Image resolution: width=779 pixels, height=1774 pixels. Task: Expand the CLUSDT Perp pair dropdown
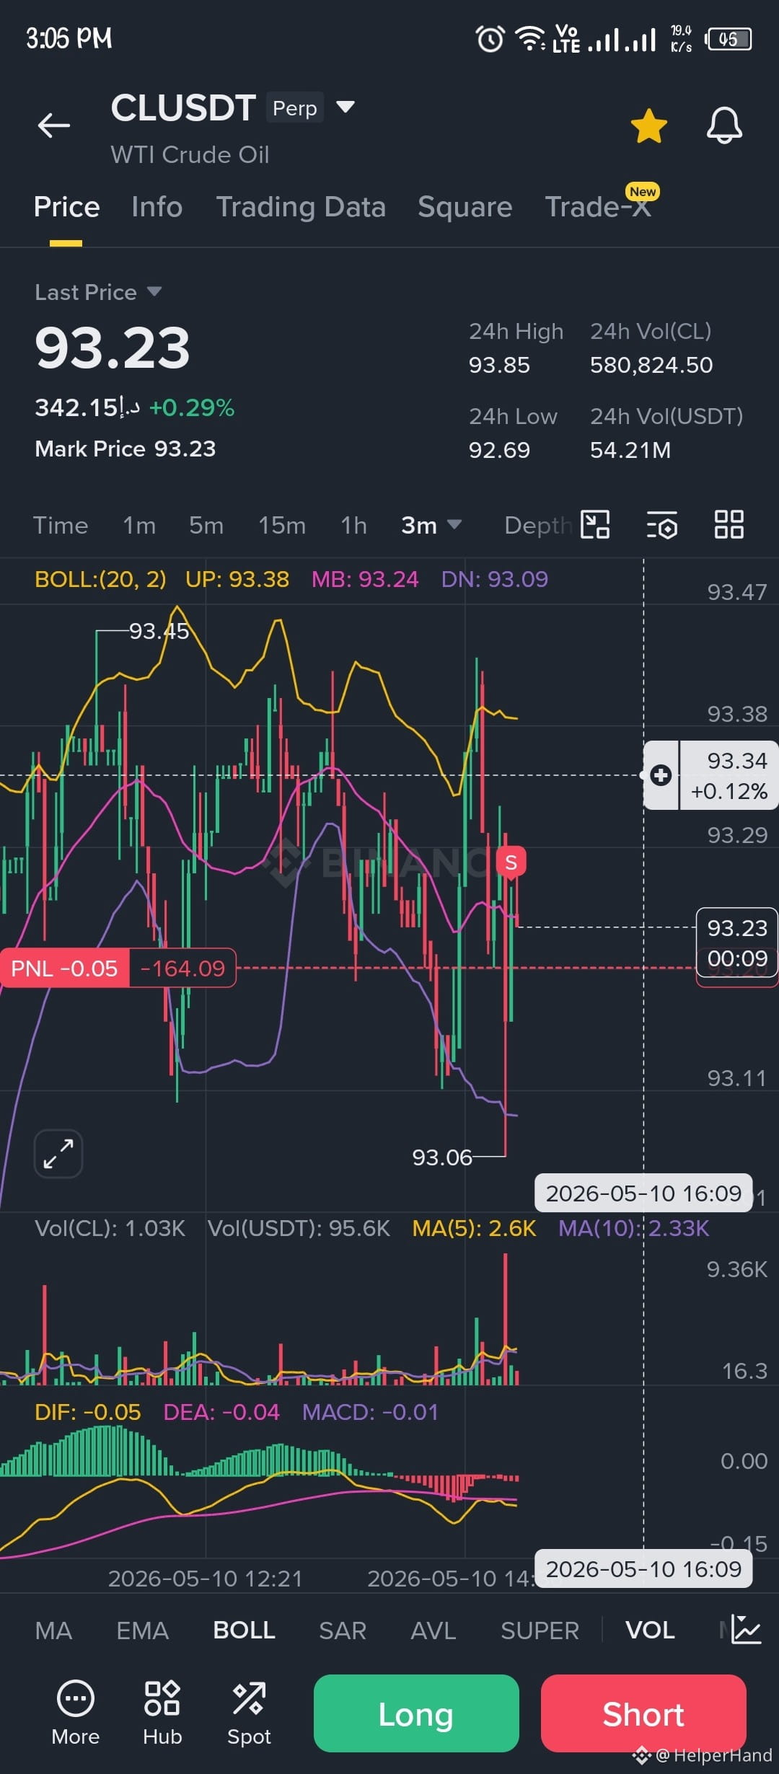click(x=346, y=107)
